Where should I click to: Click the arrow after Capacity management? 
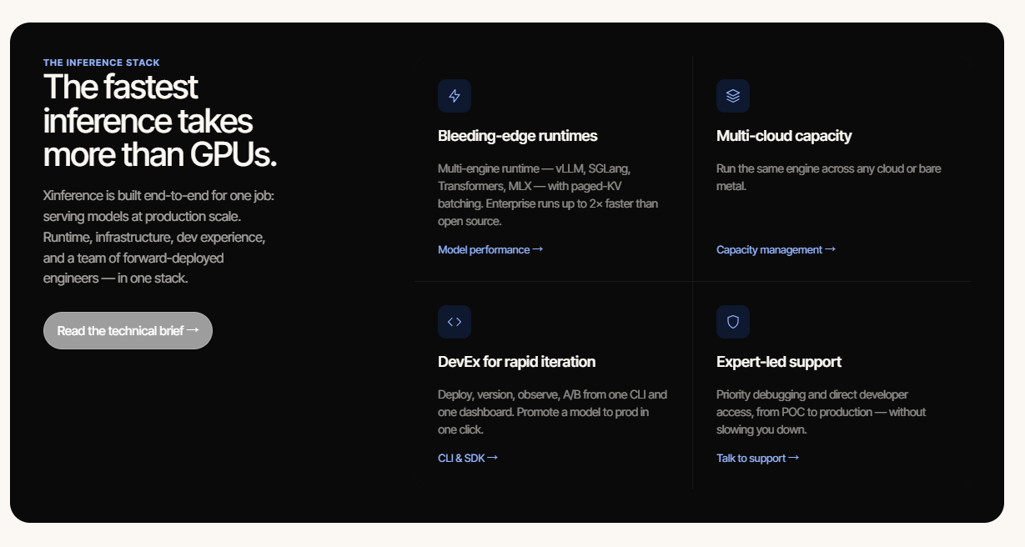click(x=830, y=249)
